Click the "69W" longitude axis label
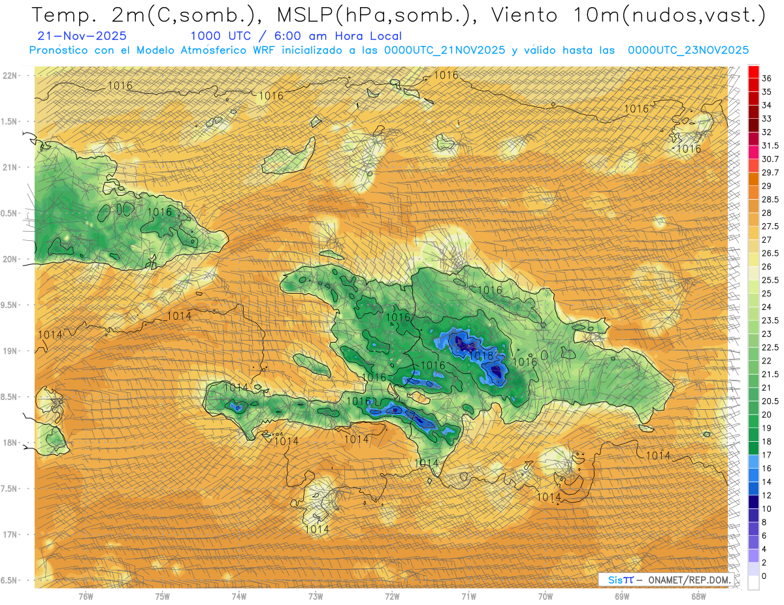 tap(622, 597)
